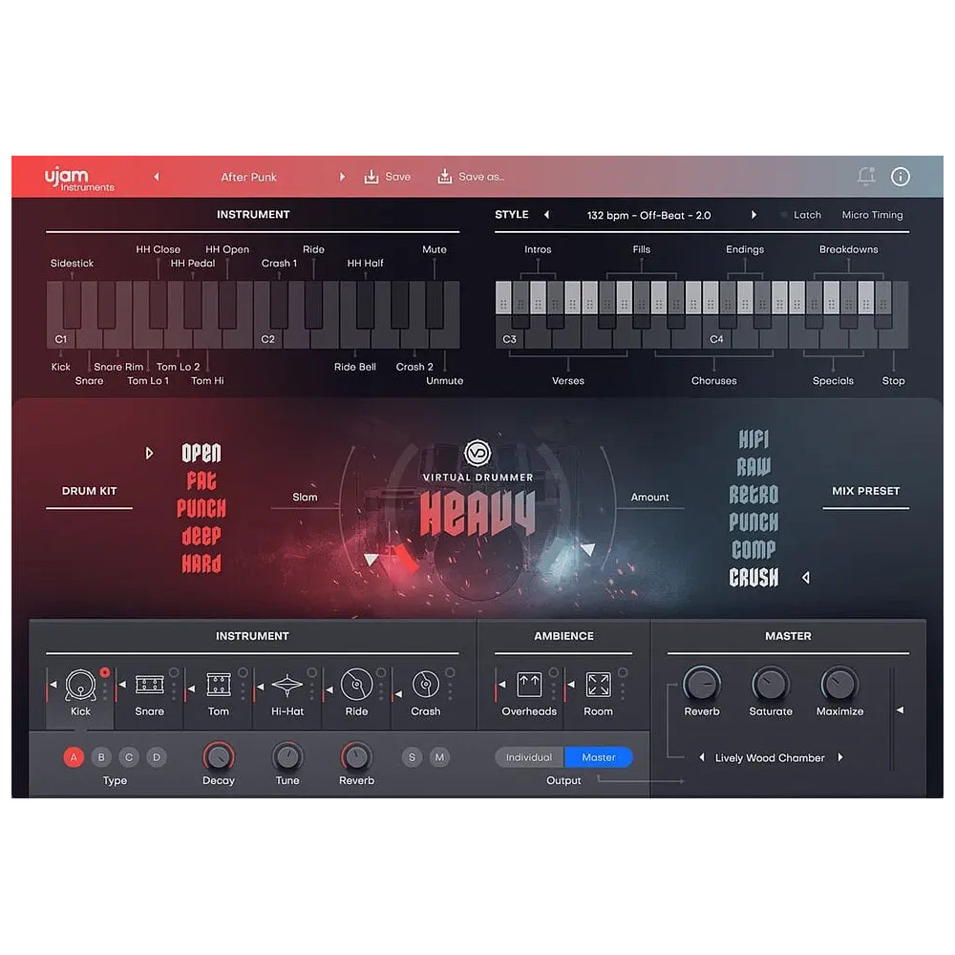Open the Overheads ambience icon
This screenshot has height=955, width=955.
pyautogui.click(x=527, y=686)
